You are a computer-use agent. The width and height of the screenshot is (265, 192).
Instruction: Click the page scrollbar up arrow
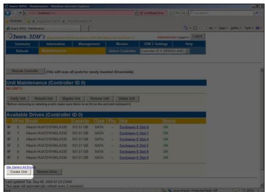point(262,70)
